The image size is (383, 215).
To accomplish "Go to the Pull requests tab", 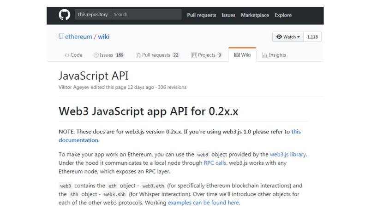I will pyautogui.click(x=157, y=55).
